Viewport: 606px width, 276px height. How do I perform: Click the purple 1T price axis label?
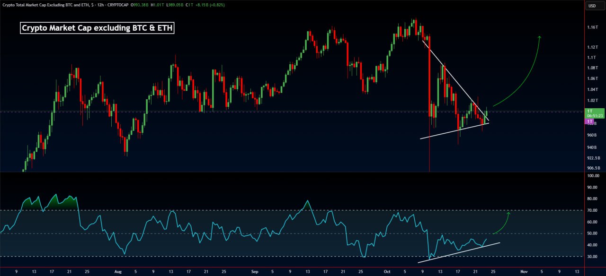pyautogui.click(x=590, y=121)
